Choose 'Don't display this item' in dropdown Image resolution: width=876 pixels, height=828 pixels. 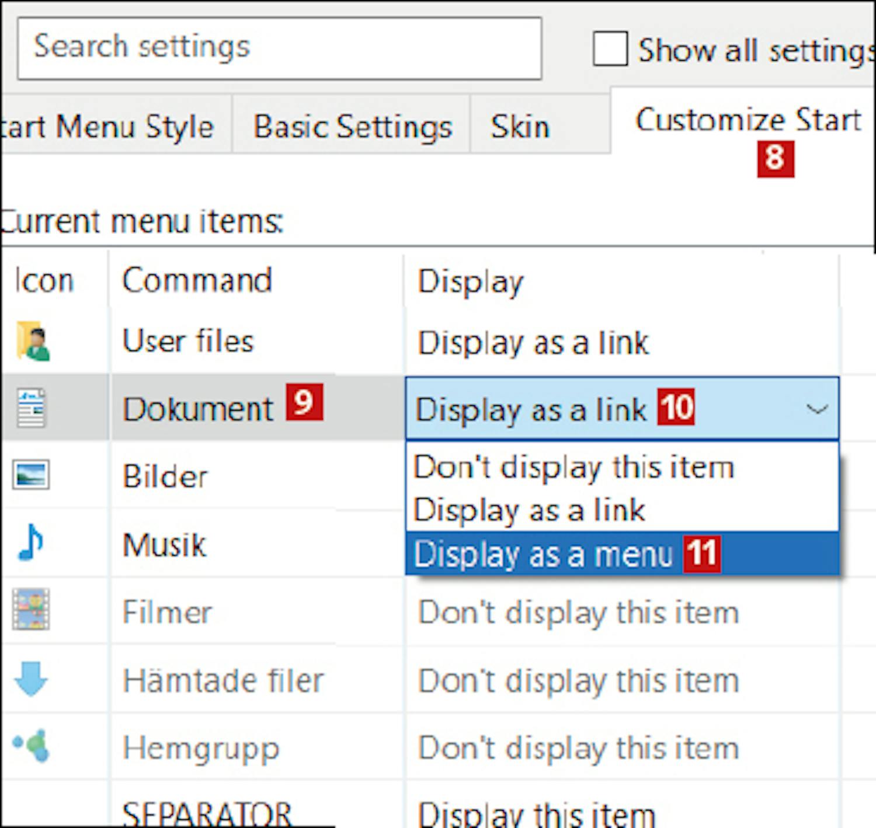pos(573,467)
